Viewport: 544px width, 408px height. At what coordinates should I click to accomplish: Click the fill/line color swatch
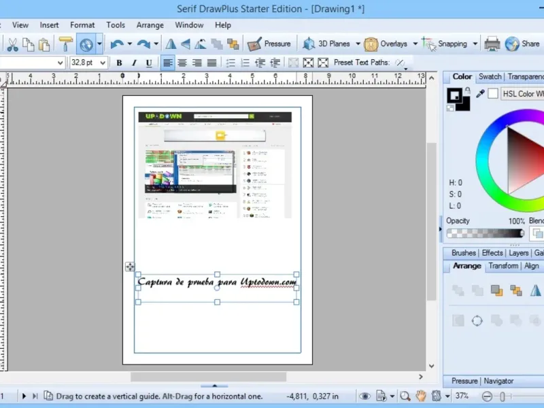454,95
